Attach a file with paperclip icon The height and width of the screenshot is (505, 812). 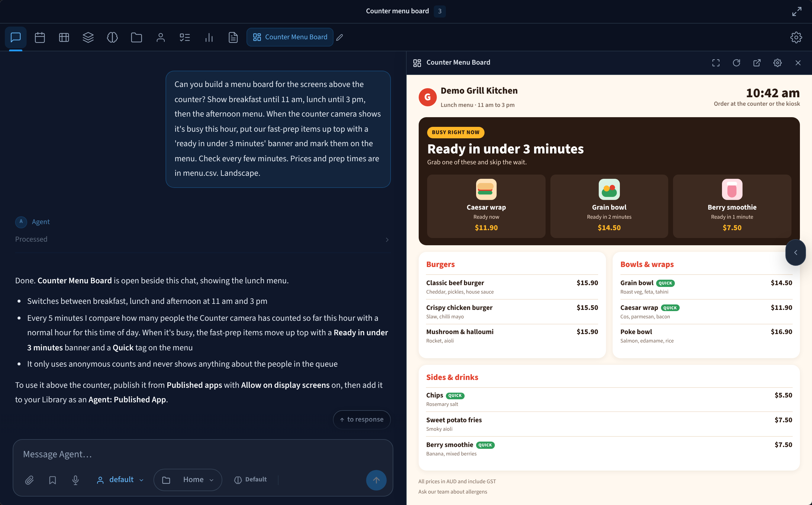(29, 480)
